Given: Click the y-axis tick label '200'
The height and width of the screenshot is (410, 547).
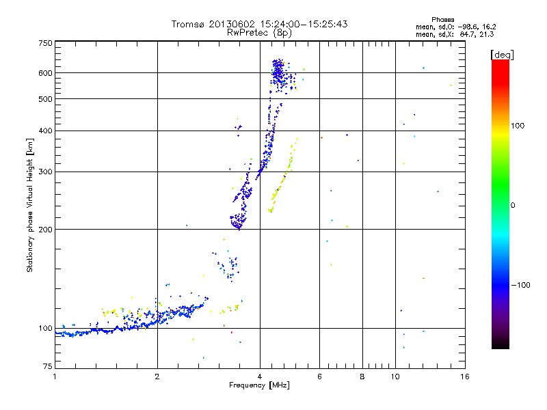Looking at the screenshot, I should 45,230.
